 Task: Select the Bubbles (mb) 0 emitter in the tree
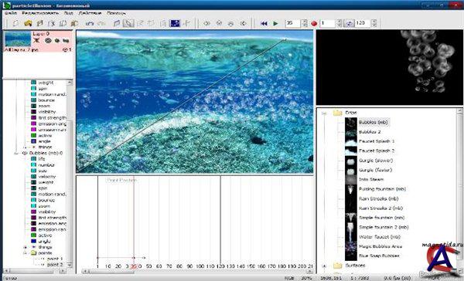(x=46, y=153)
